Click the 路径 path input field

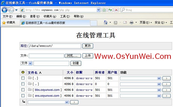[x=55, y=46]
